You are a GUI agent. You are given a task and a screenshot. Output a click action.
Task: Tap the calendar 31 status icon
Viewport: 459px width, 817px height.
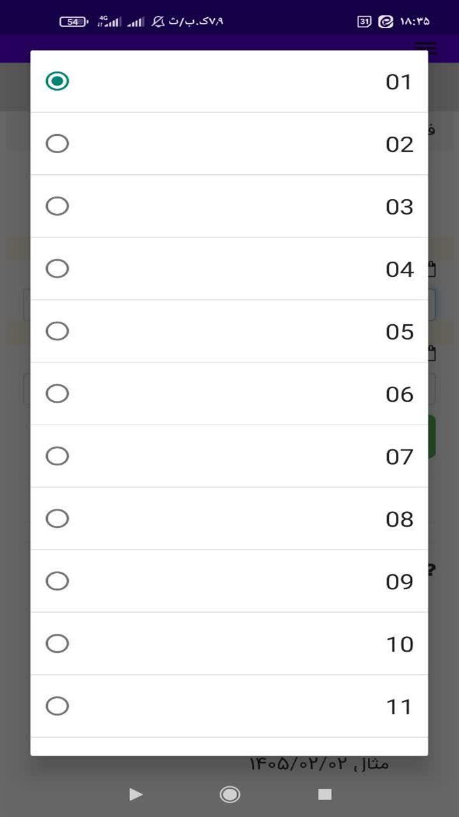click(x=364, y=22)
